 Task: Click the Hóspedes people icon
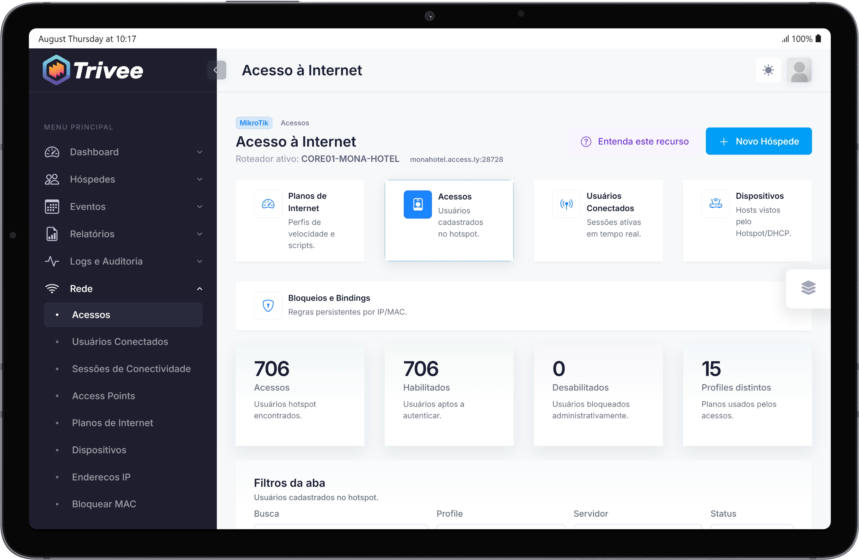(52, 179)
